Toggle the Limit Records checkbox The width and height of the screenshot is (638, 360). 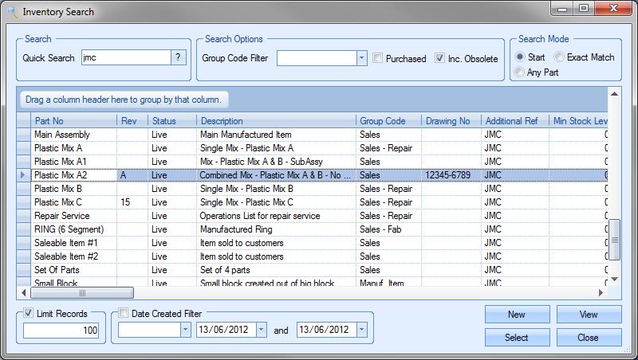point(30,314)
